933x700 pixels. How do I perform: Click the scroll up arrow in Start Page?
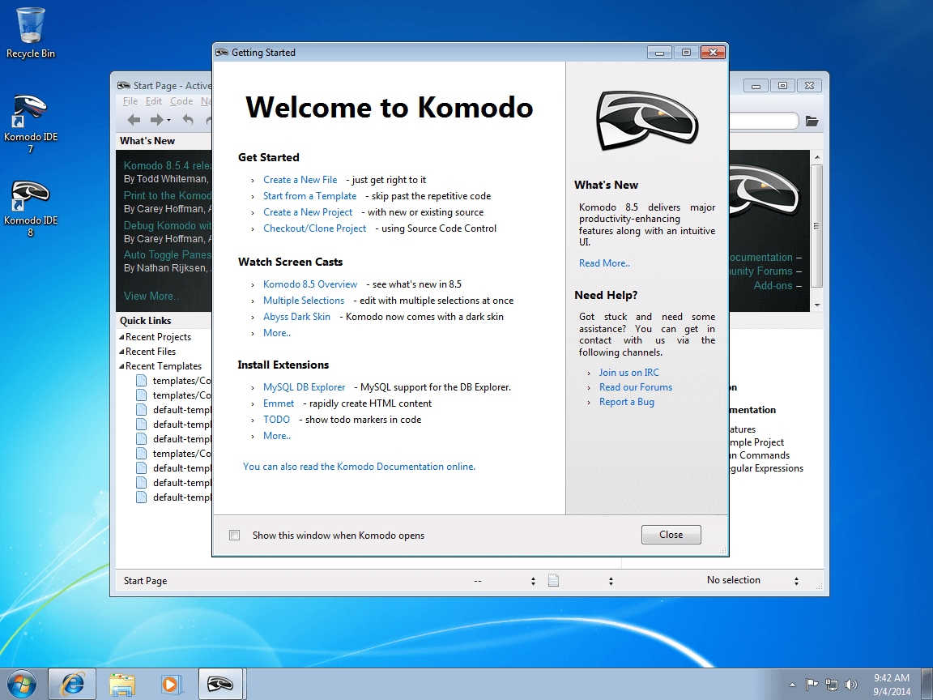(x=817, y=156)
